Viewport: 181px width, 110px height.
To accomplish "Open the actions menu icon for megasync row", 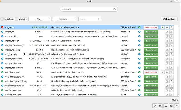I will (167, 27).
